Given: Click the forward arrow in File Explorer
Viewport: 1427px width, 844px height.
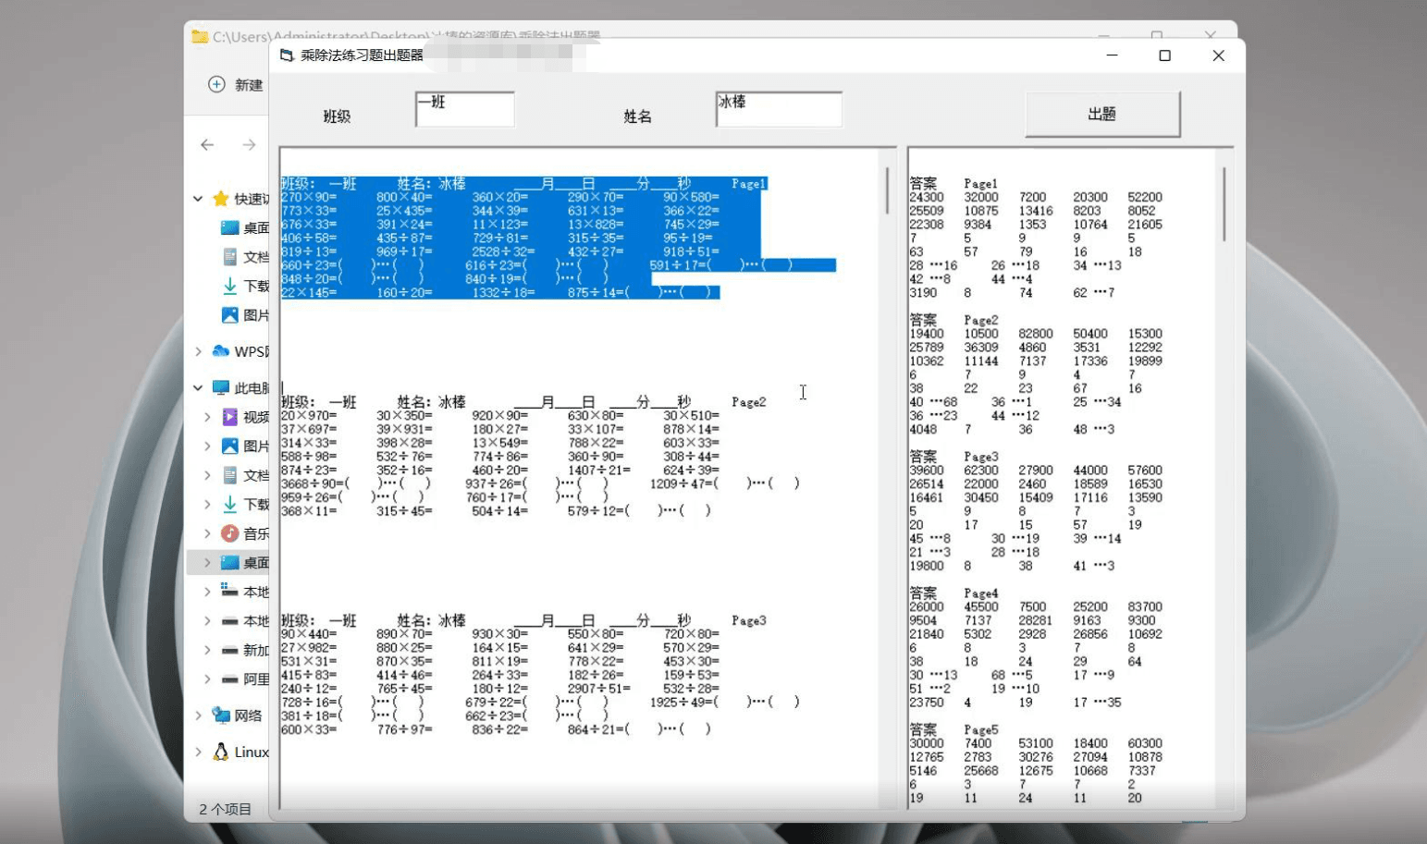Looking at the screenshot, I should coord(249,145).
